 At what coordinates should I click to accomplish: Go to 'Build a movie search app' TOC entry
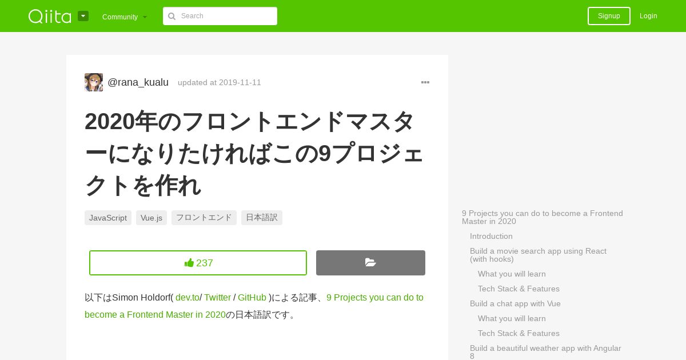538,255
